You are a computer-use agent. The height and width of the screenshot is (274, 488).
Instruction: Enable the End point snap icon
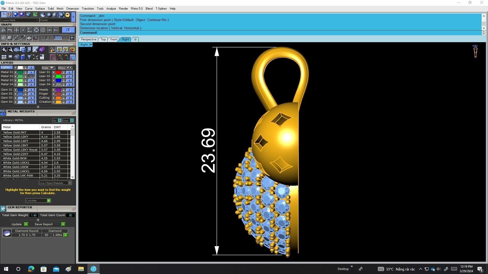pos(56,30)
